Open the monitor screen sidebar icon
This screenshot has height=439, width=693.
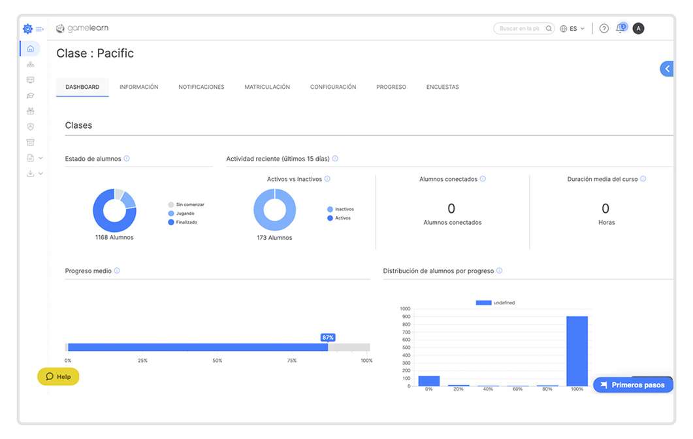pyautogui.click(x=31, y=80)
